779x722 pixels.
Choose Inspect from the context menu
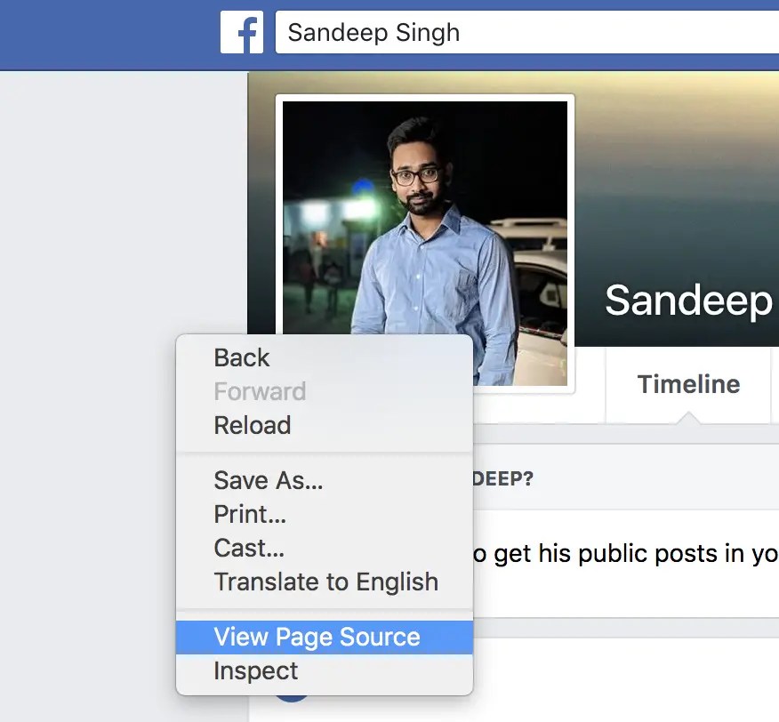(256, 670)
